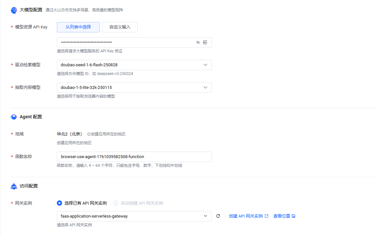Open 创建 API 网关实例 link
The height and width of the screenshot is (236, 376).
[x=246, y=216]
